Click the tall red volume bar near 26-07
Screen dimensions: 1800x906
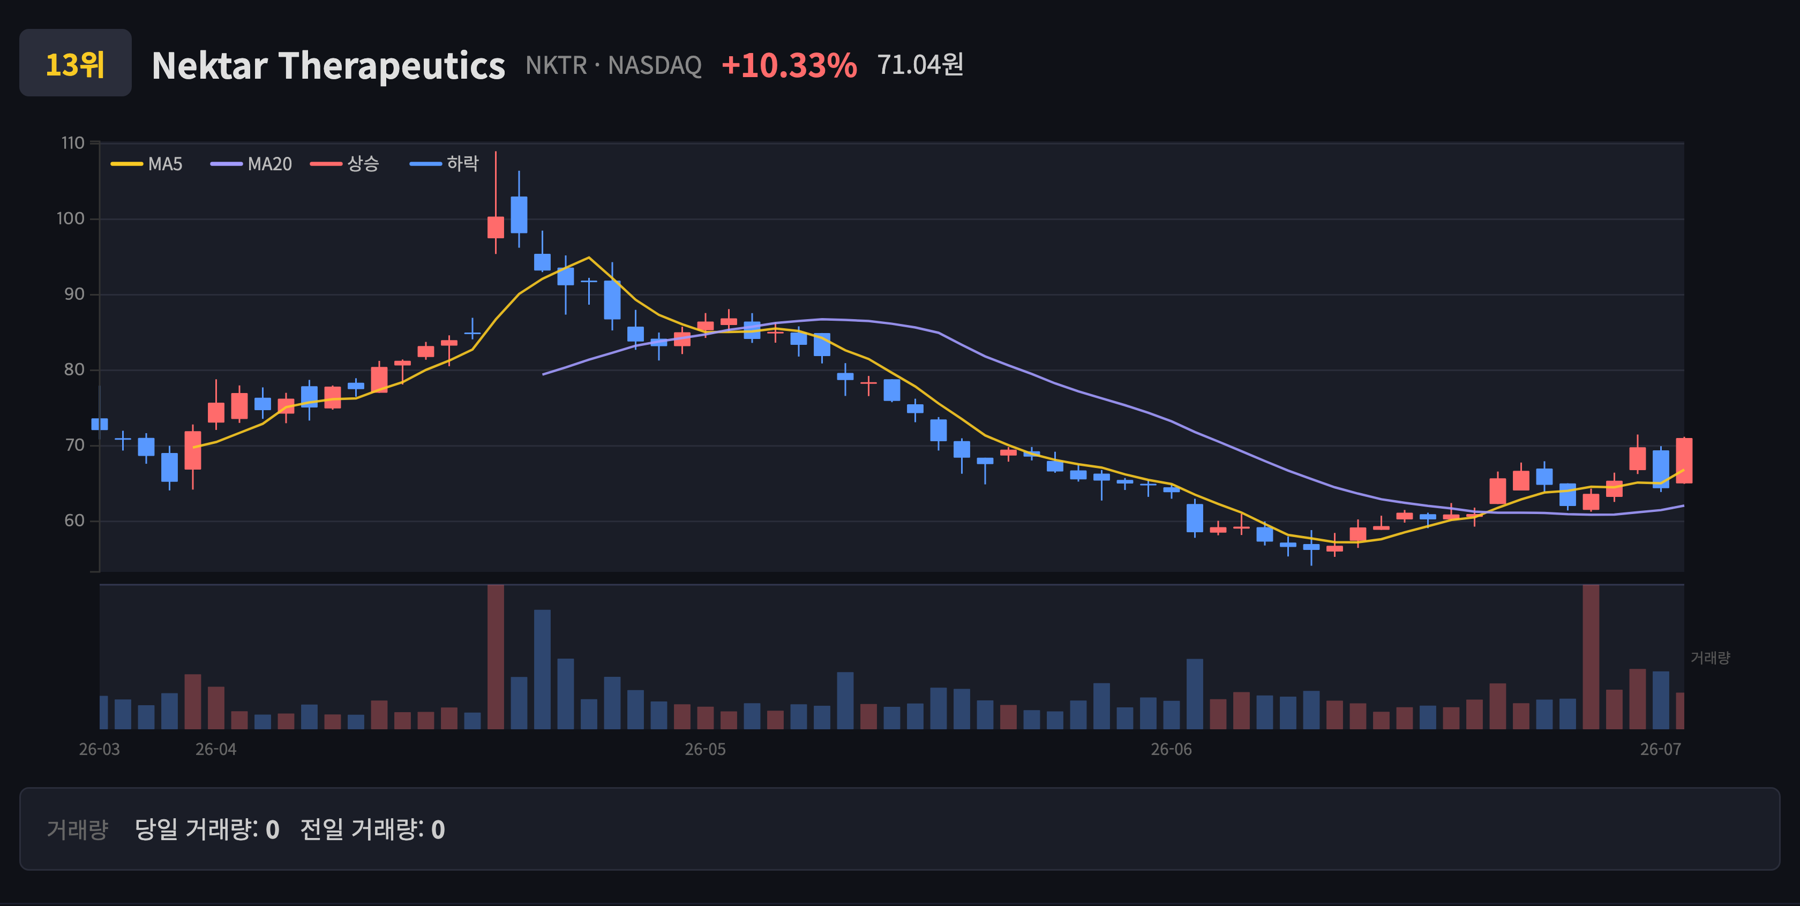[x=1591, y=656]
